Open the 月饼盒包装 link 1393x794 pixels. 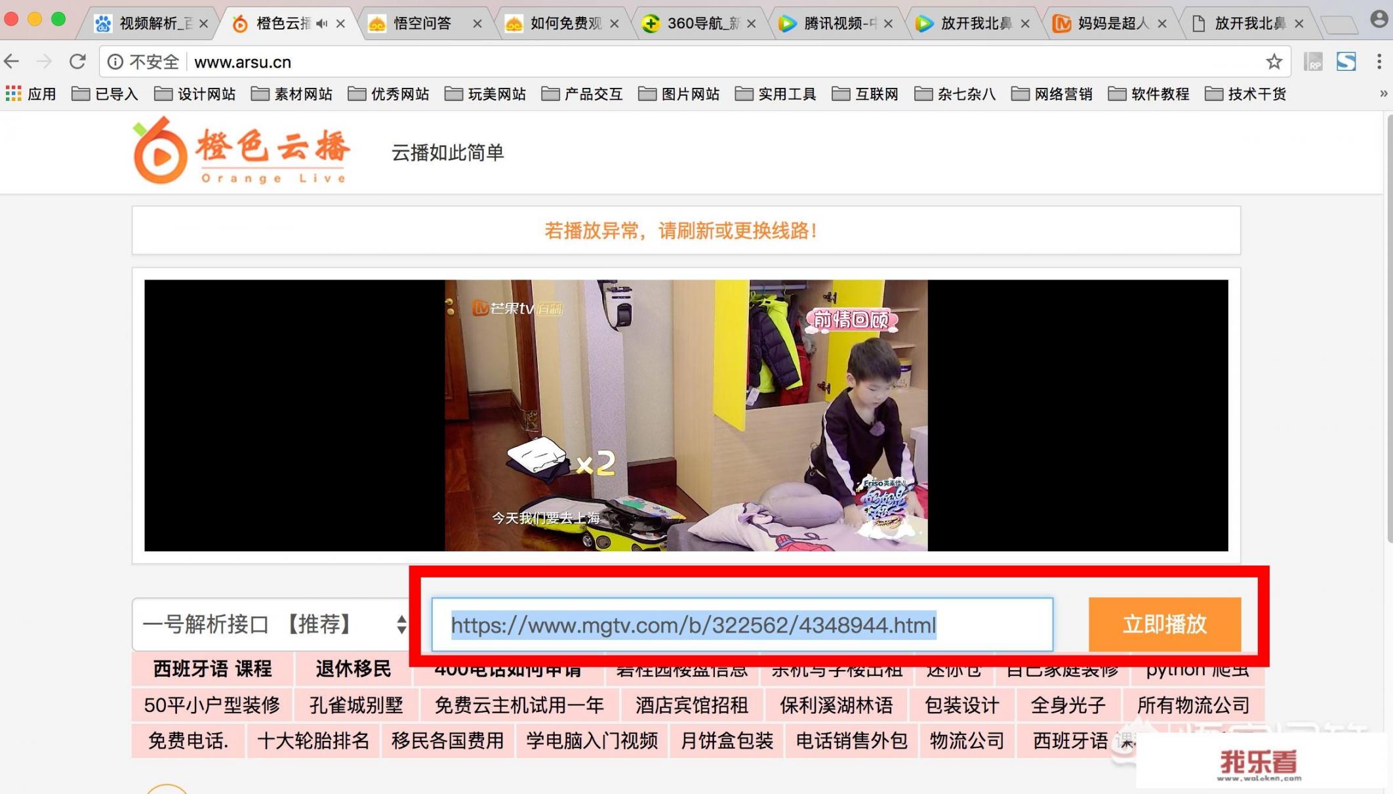pos(727,741)
